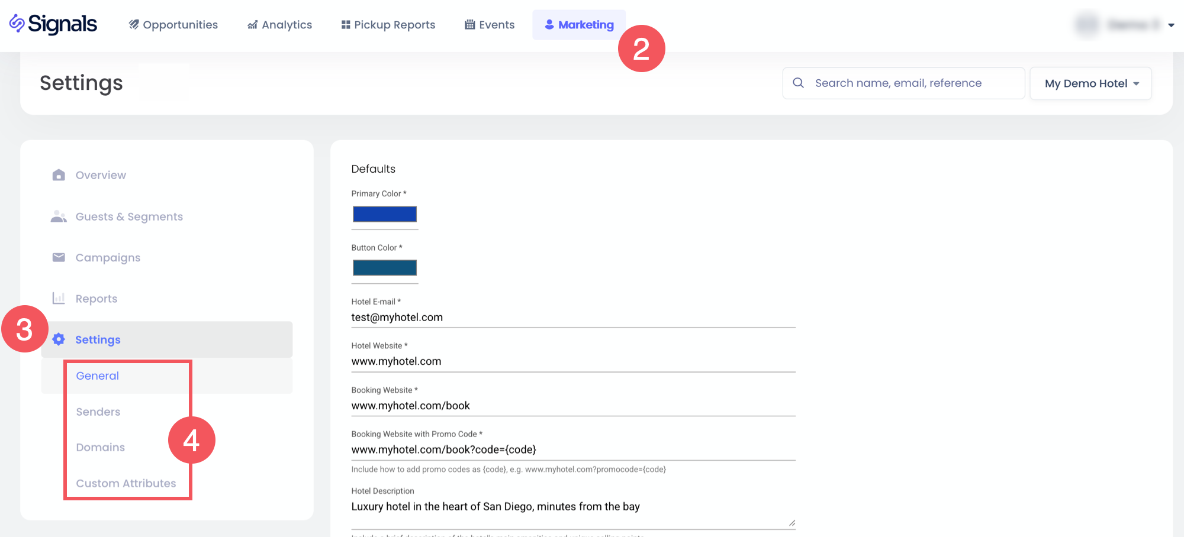This screenshot has height=537, width=1184.
Task: Click the Events calendar icon
Action: click(x=470, y=25)
